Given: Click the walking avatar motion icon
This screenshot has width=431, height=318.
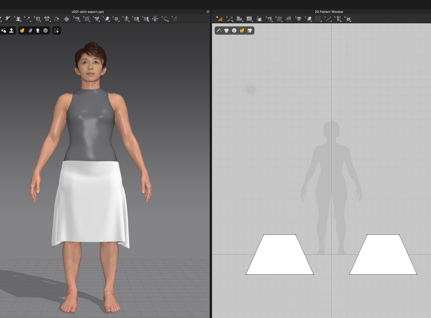Looking at the screenshot, I should coord(175,19).
